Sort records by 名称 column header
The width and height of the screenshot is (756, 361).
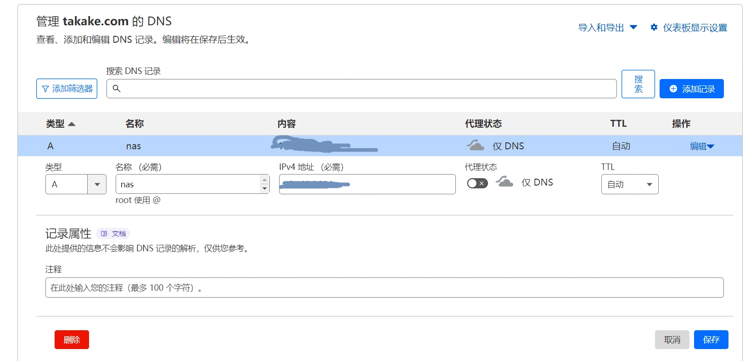(x=134, y=124)
